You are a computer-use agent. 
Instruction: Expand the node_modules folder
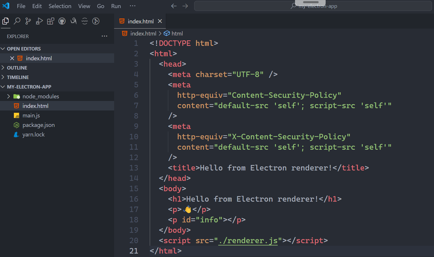pyautogui.click(x=57, y=96)
